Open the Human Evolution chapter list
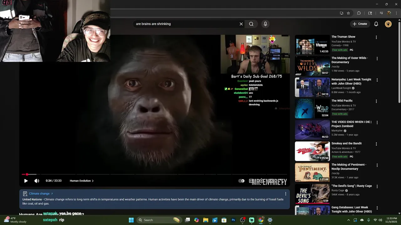 coord(81,181)
